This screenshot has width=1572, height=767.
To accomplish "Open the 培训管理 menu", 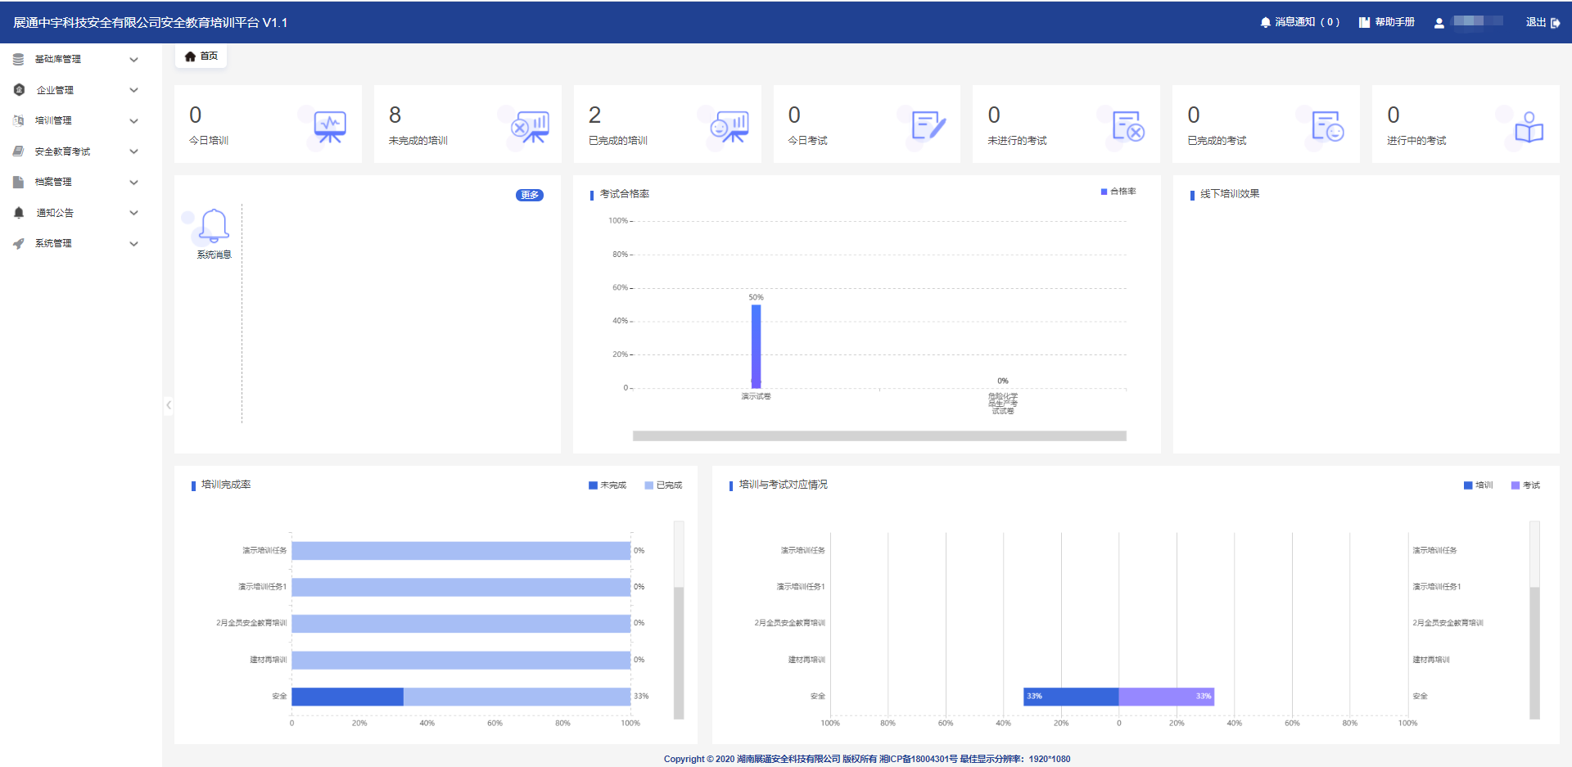I will [x=81, y=121].
